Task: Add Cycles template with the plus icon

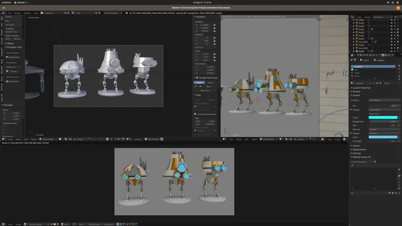Action: (375, 162)
